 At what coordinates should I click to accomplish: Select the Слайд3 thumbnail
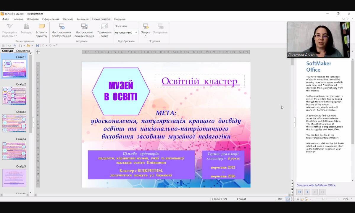[14, 123]
